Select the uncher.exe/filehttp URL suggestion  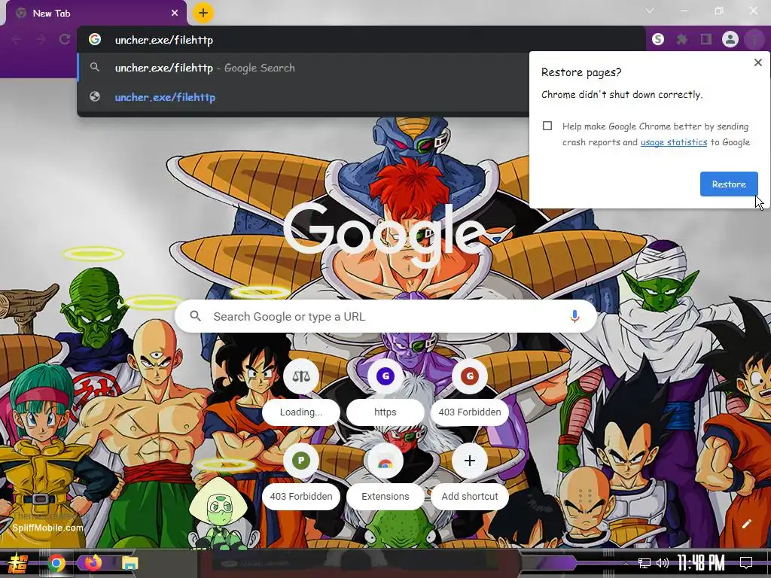(x=303, y=97)
